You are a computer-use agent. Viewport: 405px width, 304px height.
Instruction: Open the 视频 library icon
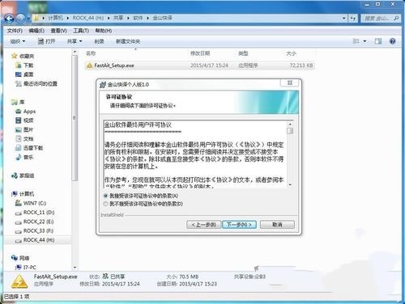tap(19, 120)
